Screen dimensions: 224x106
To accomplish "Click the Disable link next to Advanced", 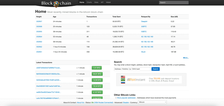I will [126, 103].
